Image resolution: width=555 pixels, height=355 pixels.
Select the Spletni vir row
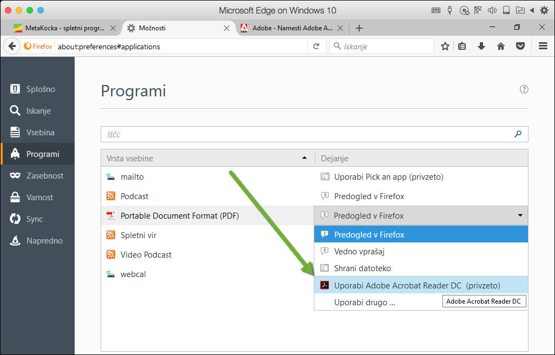[208, 235]
